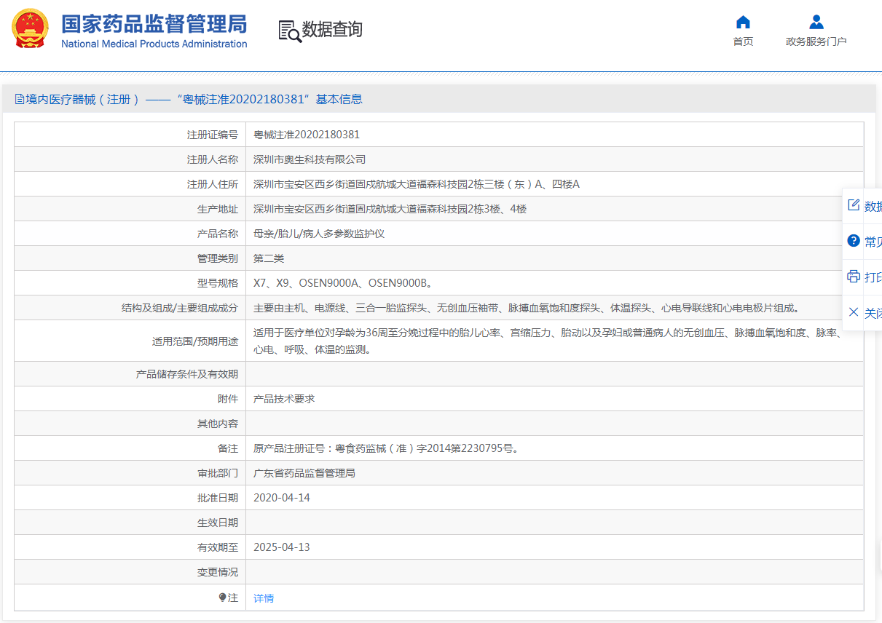Click National Medical Products Administration text
The height and width of the screenshot is (623, 882).
click(x=154, y=44)
